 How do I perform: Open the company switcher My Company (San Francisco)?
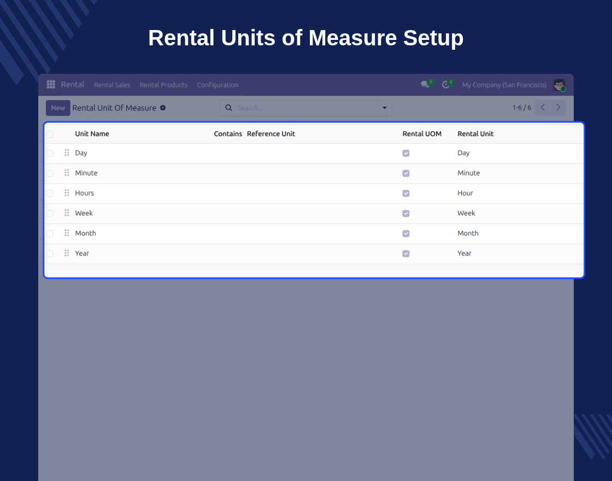[x=504, y=85]
